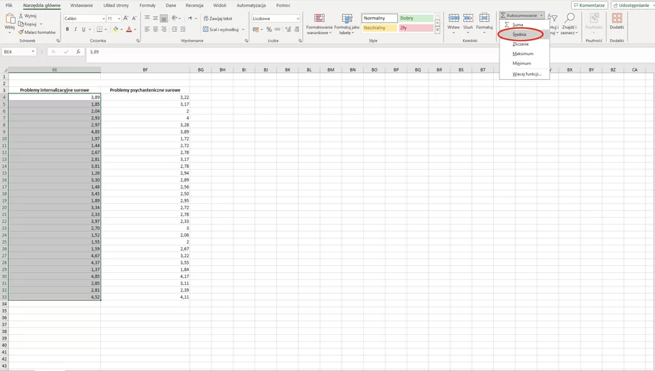Click the percent style icon
Screen dimensions: 655x371
(269, 29)
